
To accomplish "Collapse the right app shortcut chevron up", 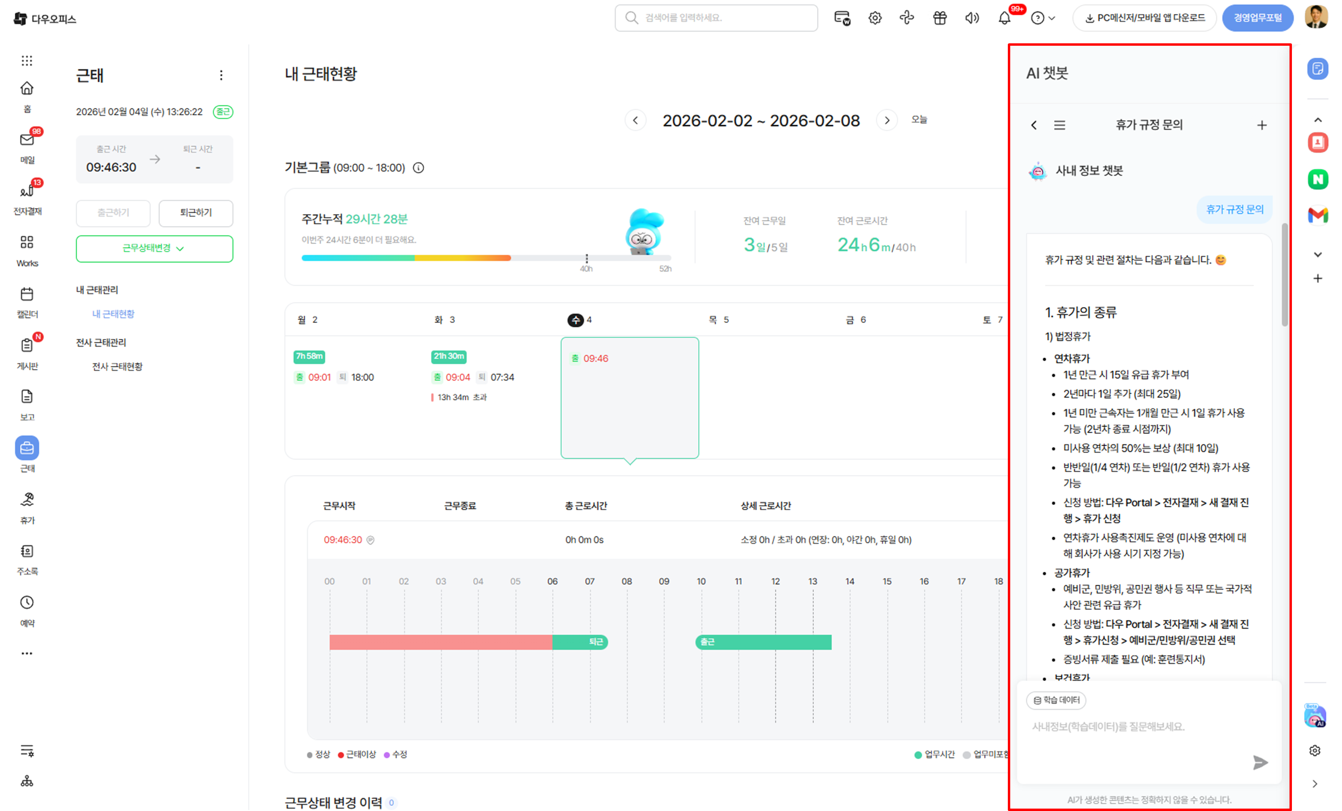I will (x=1317, y=120).
